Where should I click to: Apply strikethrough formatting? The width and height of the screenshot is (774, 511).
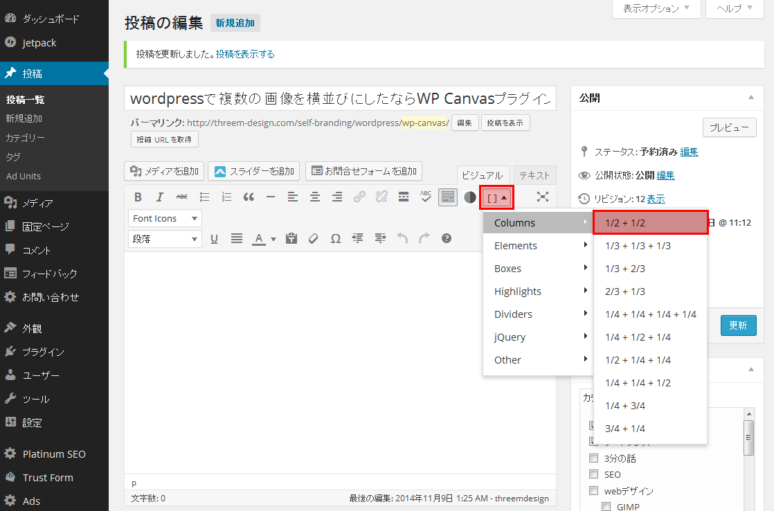click(x=181, y=197)
